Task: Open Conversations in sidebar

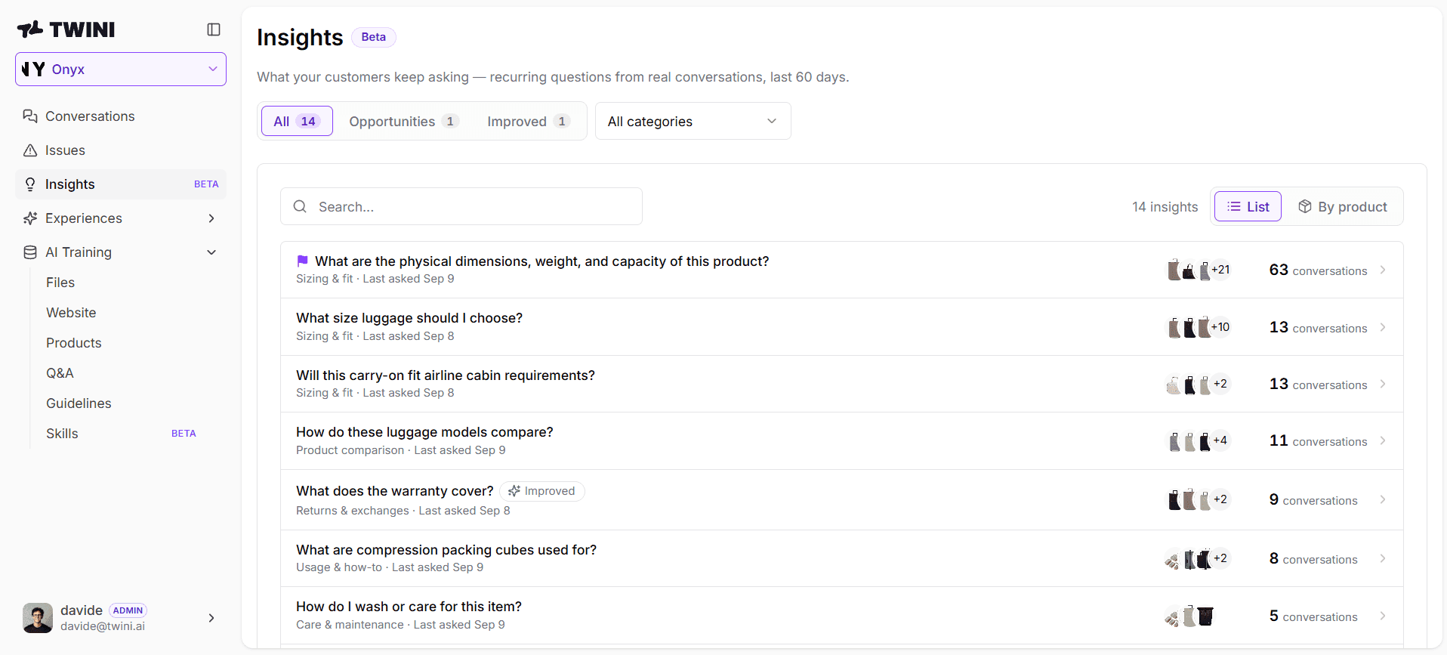Action: 121,116
